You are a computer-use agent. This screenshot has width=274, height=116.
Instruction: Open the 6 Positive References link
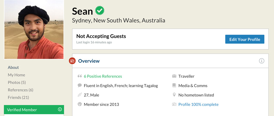click(x=103, y=76)
